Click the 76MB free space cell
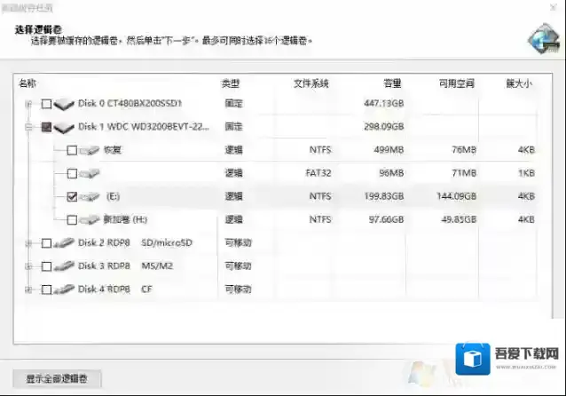This screenshot has width=566, height=396. (464, 149)
